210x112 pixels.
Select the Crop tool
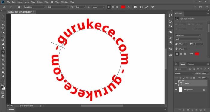click(3, 28)
